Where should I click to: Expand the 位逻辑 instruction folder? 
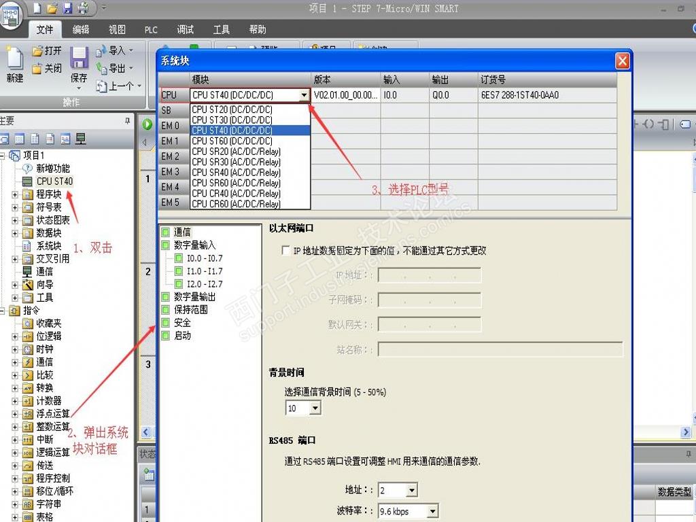click(15, 336)
